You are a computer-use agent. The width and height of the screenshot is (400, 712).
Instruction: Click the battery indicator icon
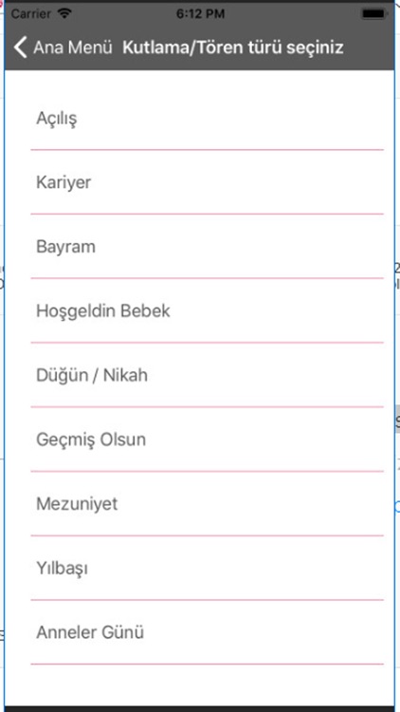pyautogui.click(x=373, y=14)
